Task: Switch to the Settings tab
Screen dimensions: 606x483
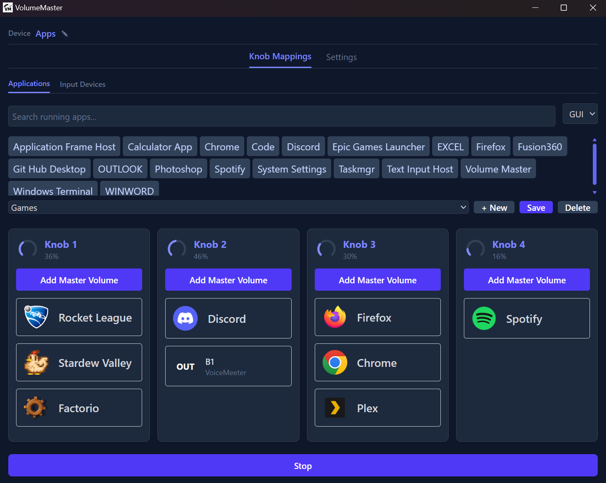Action: coord(341,57)
